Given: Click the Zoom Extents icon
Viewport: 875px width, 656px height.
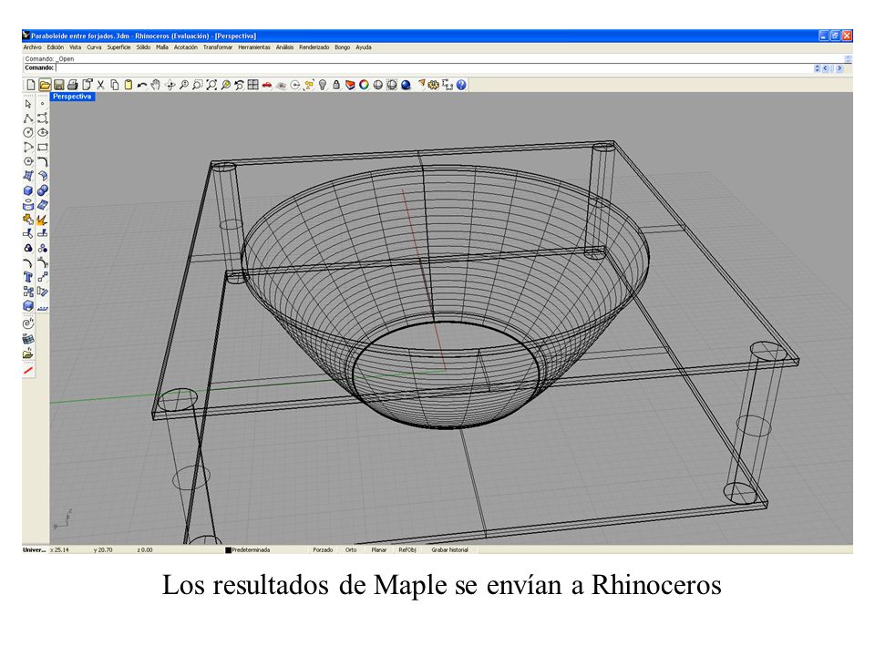Looking at the screenshot, I should pyautogui.click(x=211, y=85).
